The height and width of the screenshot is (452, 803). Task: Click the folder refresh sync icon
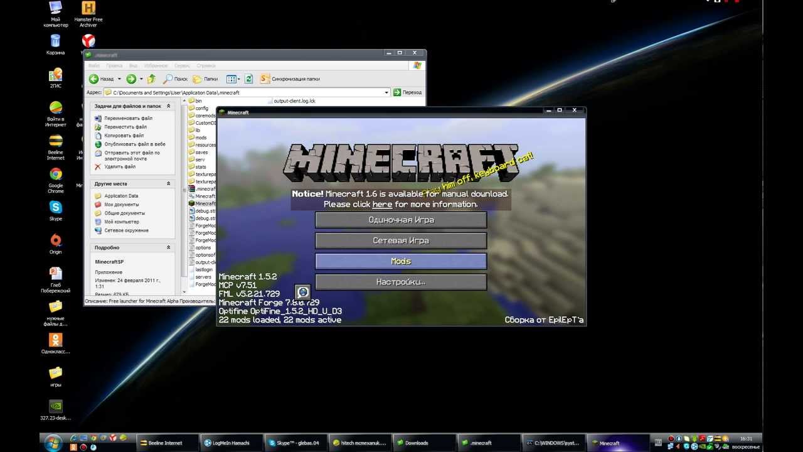pos(248,79)
